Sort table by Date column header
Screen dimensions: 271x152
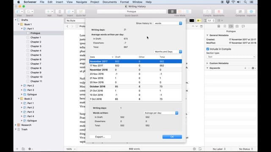[102, 57]
